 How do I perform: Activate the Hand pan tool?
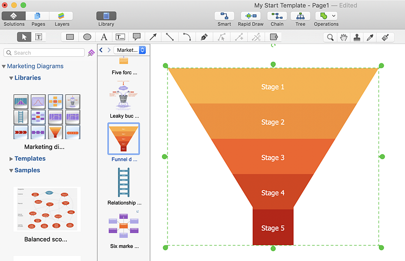coord(344,37)
